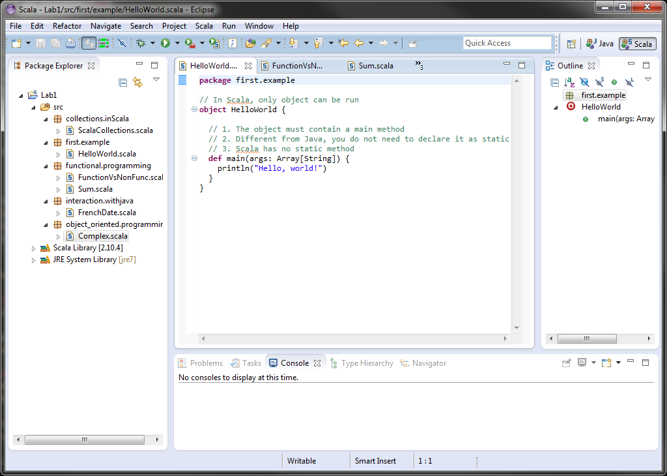The height and width of the screenshot is (476, 667).
Task: Click the Open Type icon in toolbar
Action: [251, 43]
